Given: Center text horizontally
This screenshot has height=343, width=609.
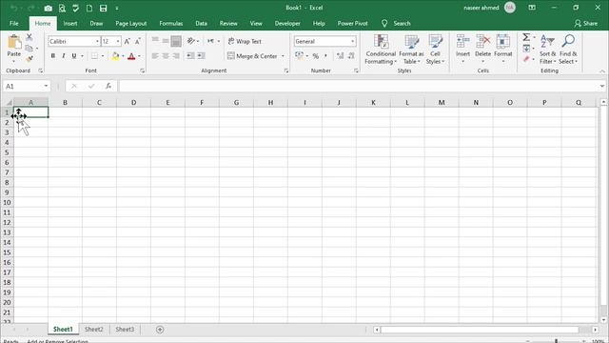Looking at the screenshot, I should pos(166,56).
